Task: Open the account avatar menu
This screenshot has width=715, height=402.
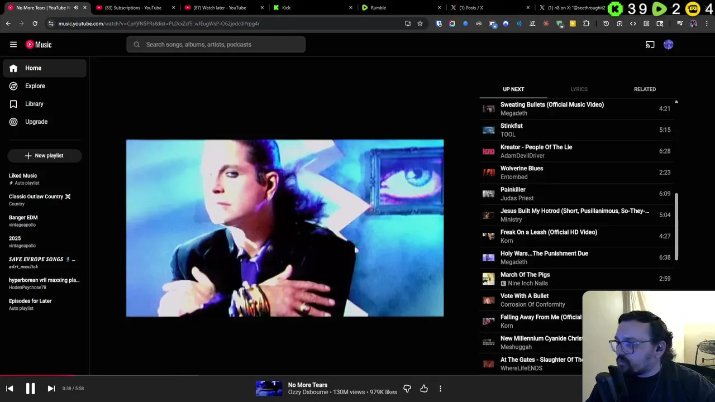Action: coord(669,45)
